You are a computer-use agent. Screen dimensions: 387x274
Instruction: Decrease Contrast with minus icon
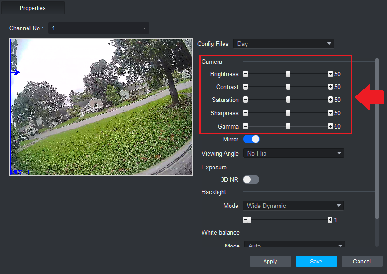(246, 87)
